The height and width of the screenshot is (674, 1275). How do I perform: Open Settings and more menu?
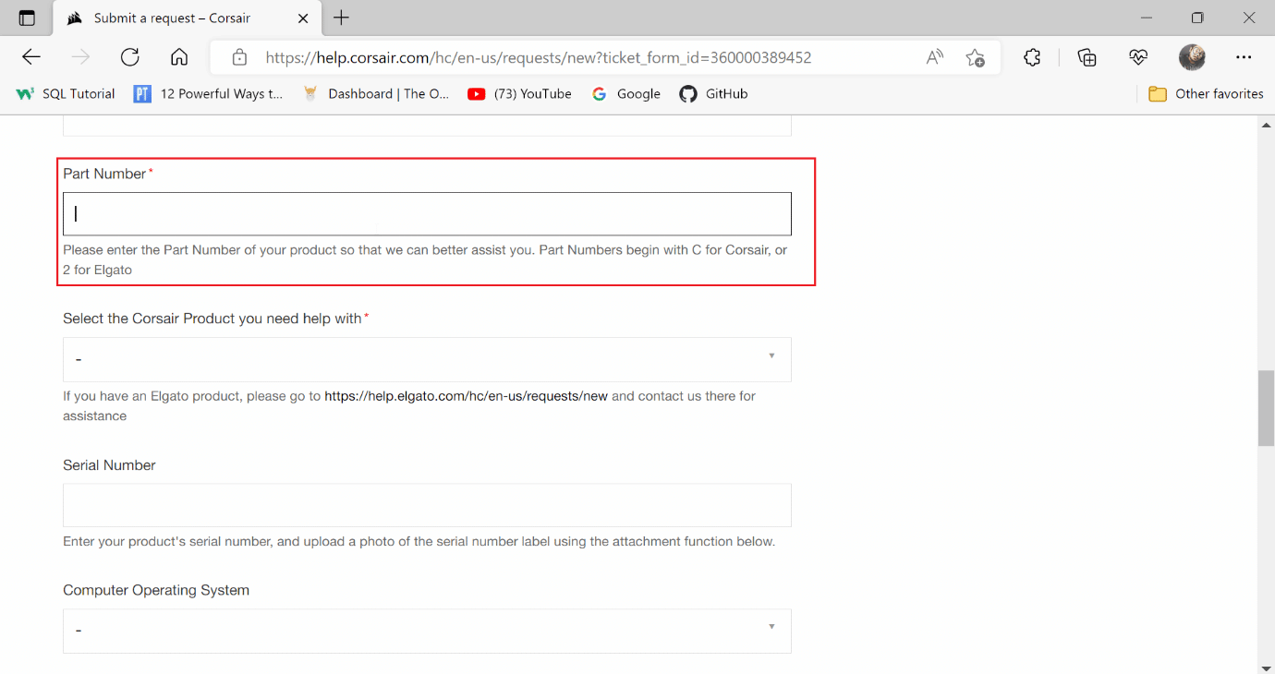pos(1244,57)
